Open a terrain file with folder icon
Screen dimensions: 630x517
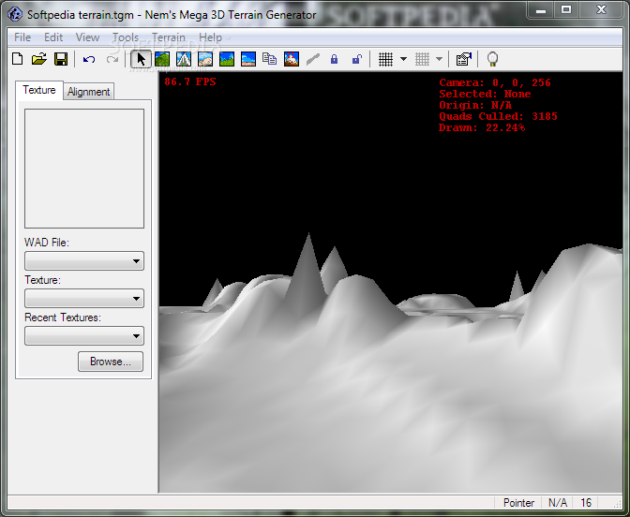(x=39, y=59)
